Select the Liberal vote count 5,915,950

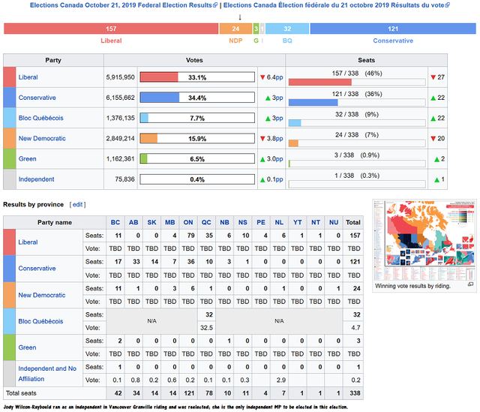[120, 77]
